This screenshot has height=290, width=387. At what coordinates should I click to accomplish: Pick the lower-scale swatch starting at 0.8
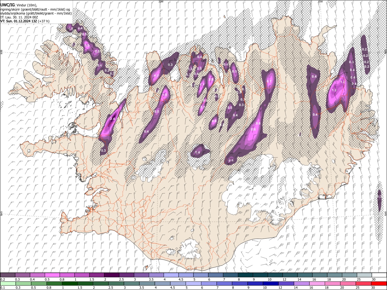click(x=54, y=283)
